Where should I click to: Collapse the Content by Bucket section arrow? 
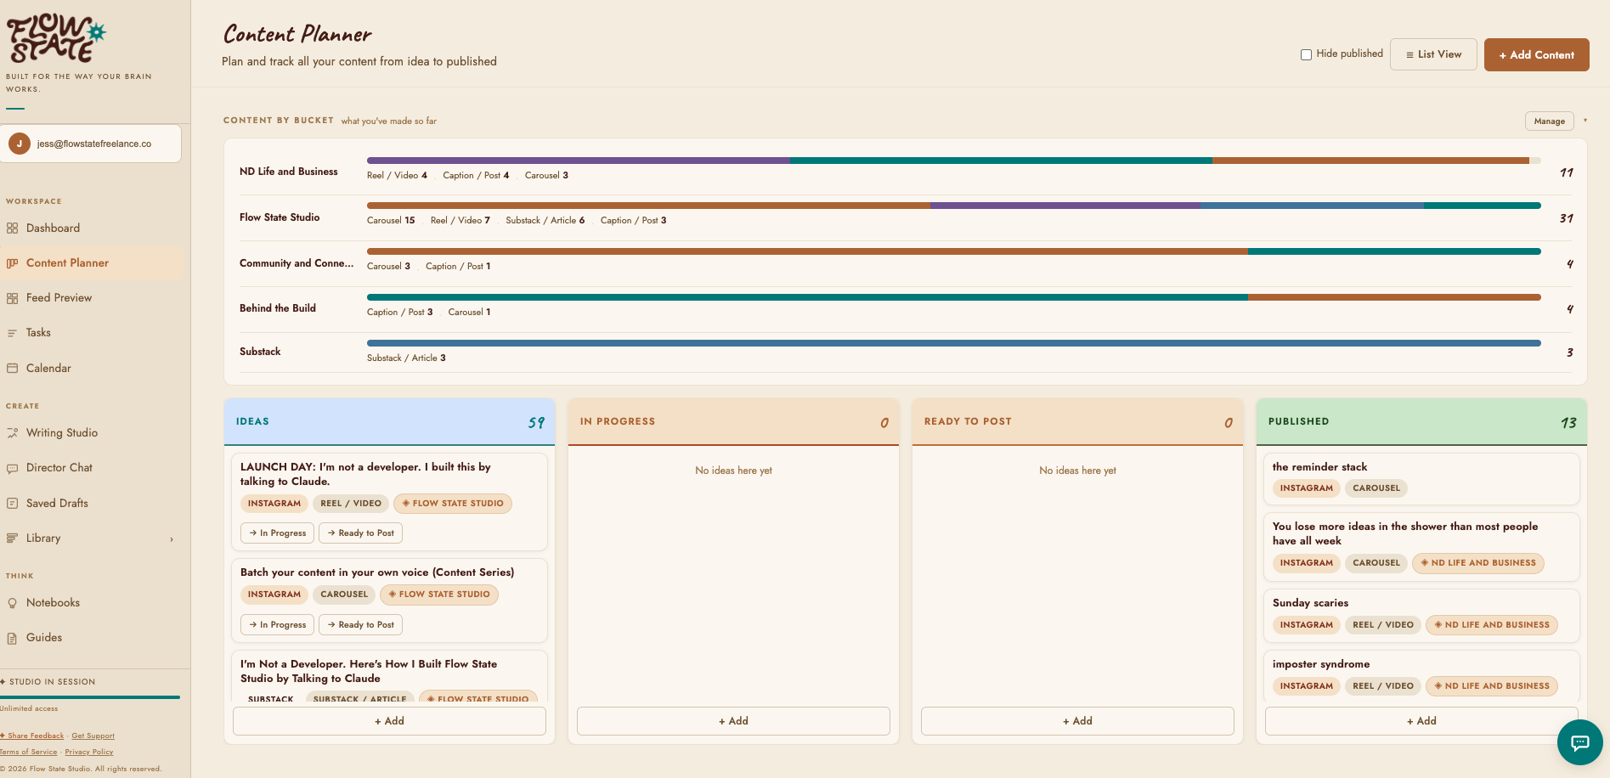coord(1585,121)
